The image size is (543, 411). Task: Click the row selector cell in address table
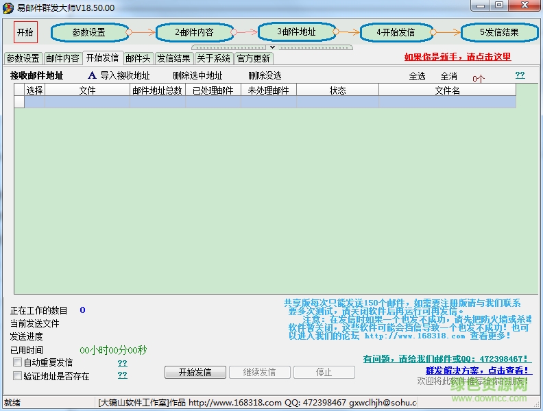pyautogui.click(x=19, y=102)
